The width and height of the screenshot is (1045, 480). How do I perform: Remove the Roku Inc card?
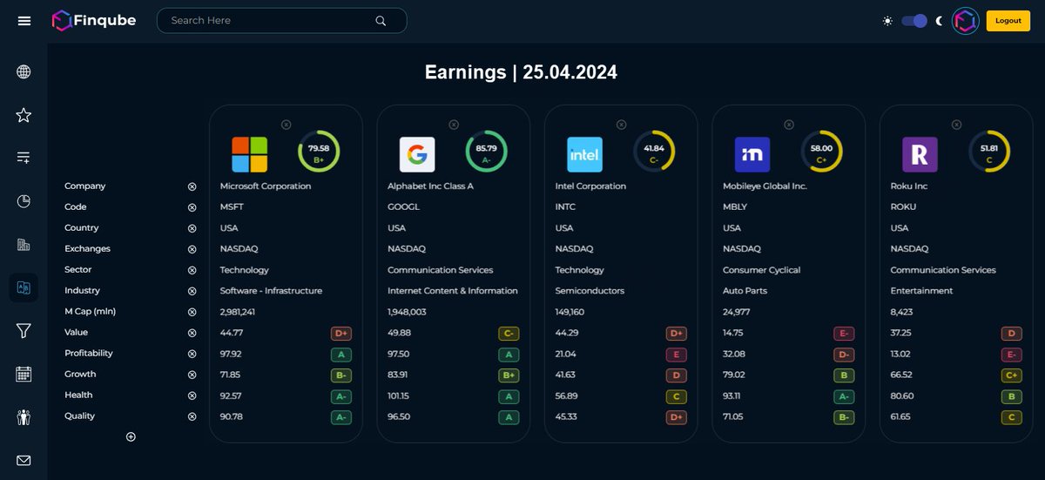(x=956, y=125)
